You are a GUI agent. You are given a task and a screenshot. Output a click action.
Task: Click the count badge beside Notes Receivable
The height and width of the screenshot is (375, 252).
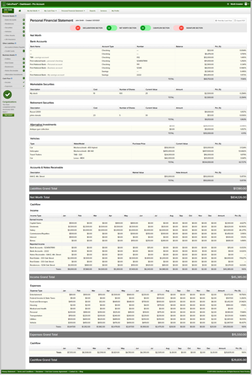pyautogui.click(x=24, y=71)
